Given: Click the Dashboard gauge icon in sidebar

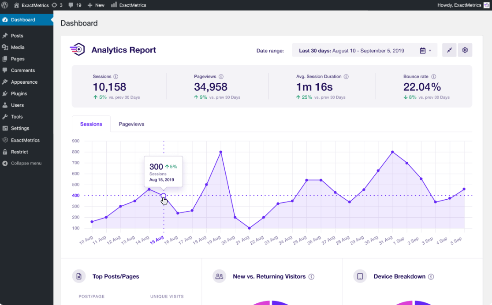Looking at the screenshot, I should pyautogui.click(x=5, y=19).
